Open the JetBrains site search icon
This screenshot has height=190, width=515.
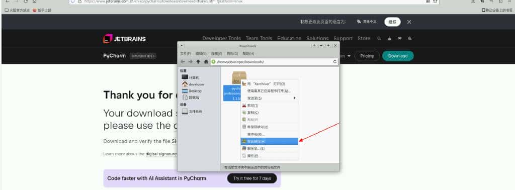click(x=379, y=38)
